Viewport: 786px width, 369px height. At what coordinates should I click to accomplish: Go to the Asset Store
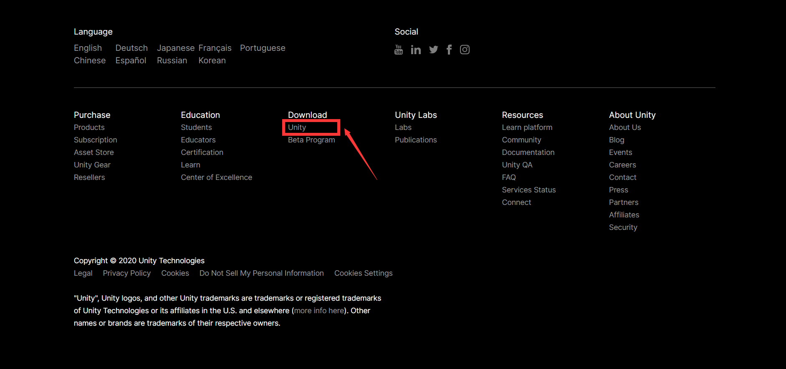(94, 152)
